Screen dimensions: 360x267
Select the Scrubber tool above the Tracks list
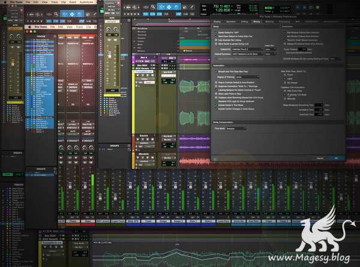tap(88, 14)
